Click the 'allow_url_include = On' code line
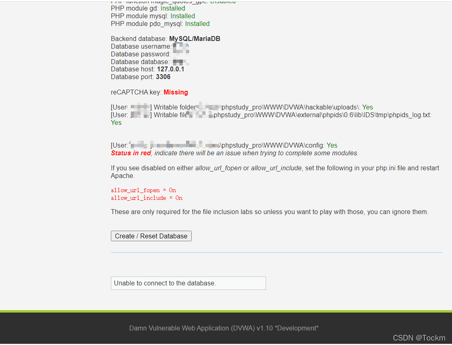Image resolution: width=452 pixels, height=345 pixels. 147,198
